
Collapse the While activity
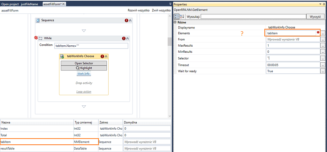pyautogui.click(x=127, y=38)
